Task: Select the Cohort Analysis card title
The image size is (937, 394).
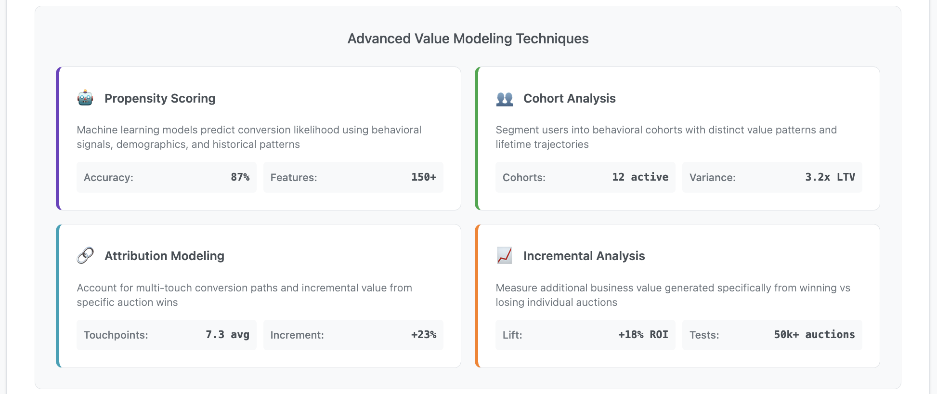Action: [x=569, y=98]
